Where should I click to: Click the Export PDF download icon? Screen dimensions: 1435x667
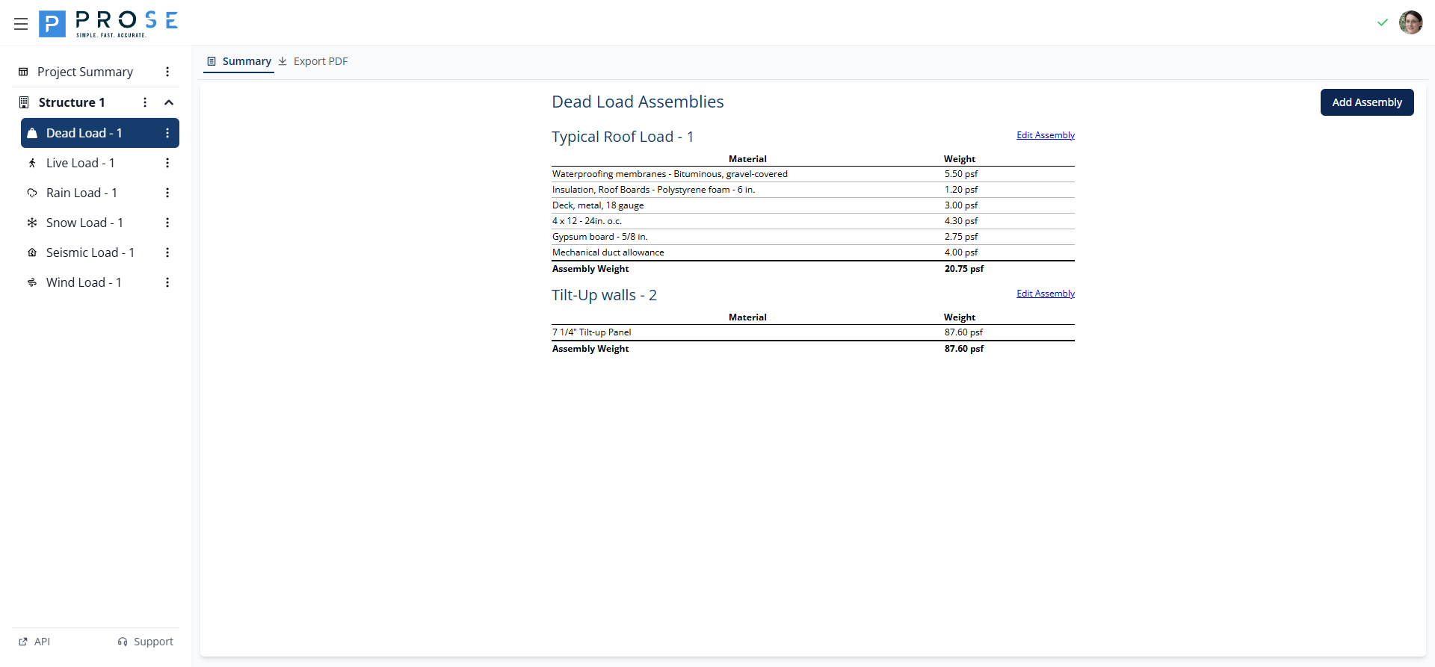[283, 61]
